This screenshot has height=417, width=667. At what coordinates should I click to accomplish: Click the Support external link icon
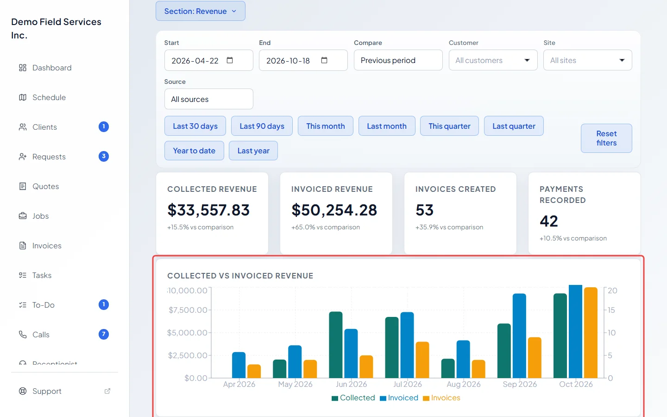(x=107, y=391)
